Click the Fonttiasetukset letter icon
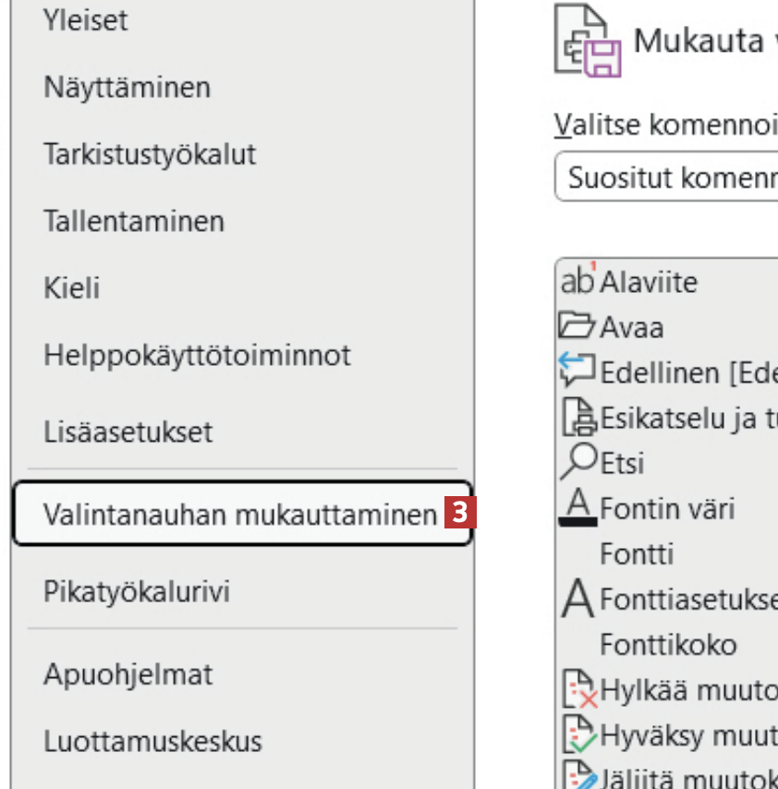The height and width of the screenshot is (789, 778). coord(578,599)
